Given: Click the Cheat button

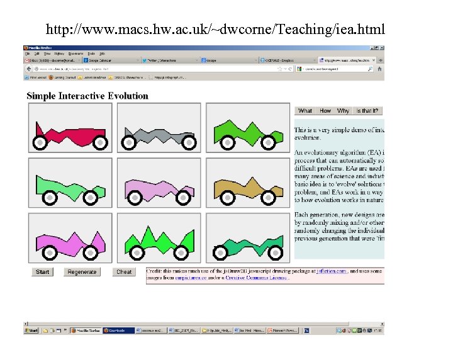Looking at the screenshot, I should click(x=124, y=272).
